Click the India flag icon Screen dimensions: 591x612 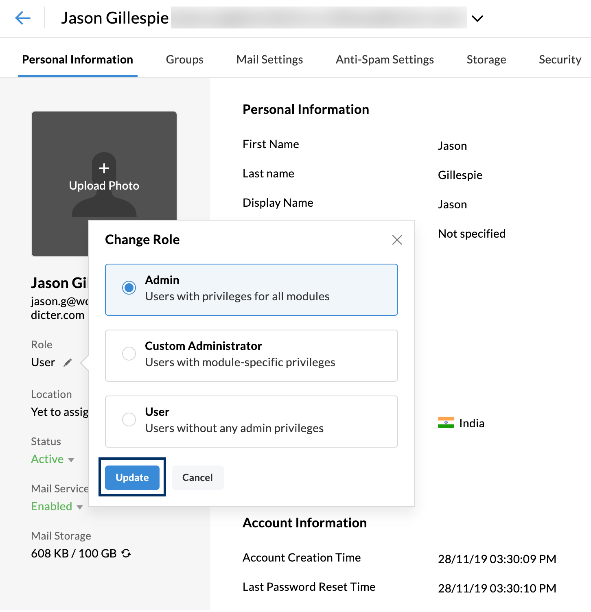(447, 423)
